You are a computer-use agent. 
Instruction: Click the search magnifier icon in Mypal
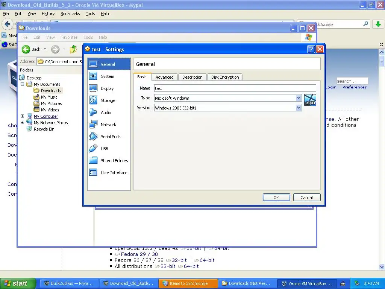[x=365, y=24]
